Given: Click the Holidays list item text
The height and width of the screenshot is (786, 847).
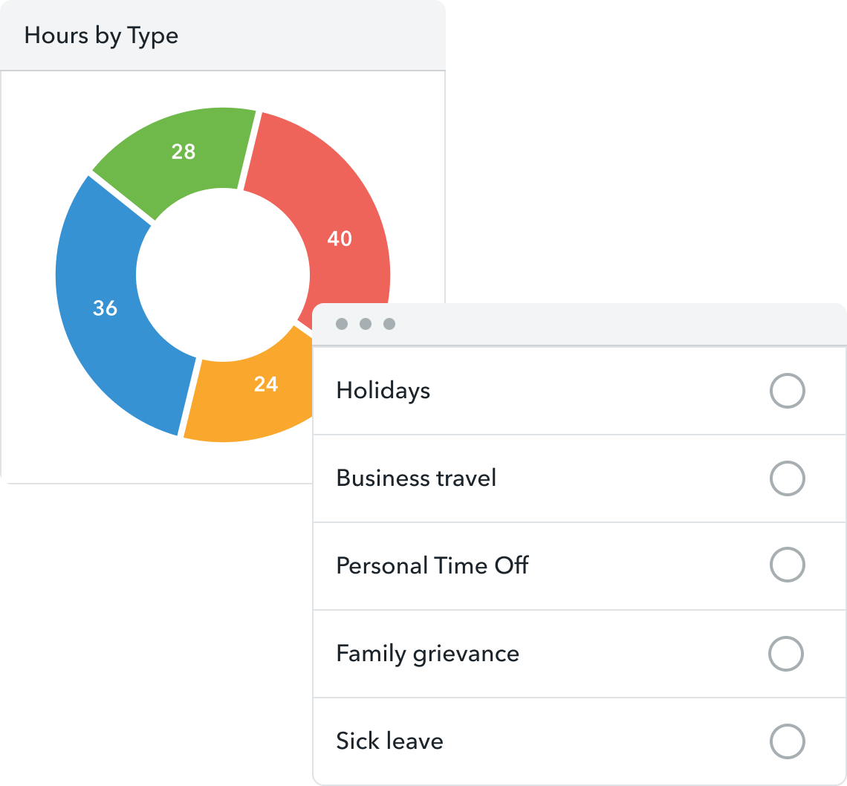Looking at the screenshot, I should point(383,391).
